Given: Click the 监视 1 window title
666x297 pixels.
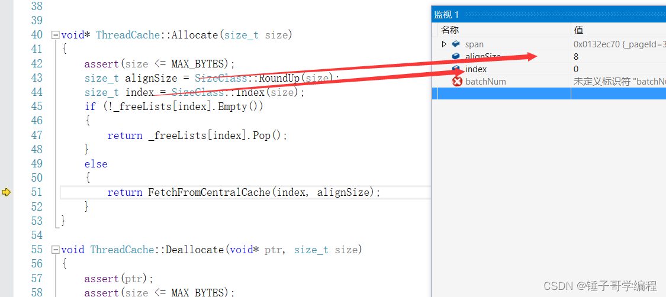Looking at the screenshot, I should click(446, 14).
